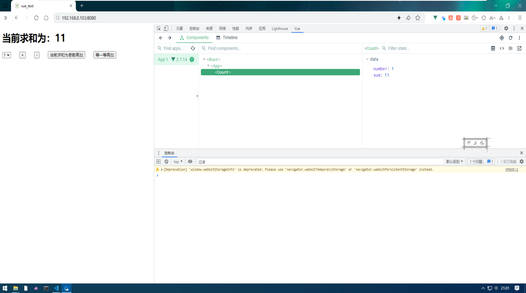The width and height of the screenshot is (526, 293).
Task: Toggle the device toolbar icon
Action: point(166,28)
